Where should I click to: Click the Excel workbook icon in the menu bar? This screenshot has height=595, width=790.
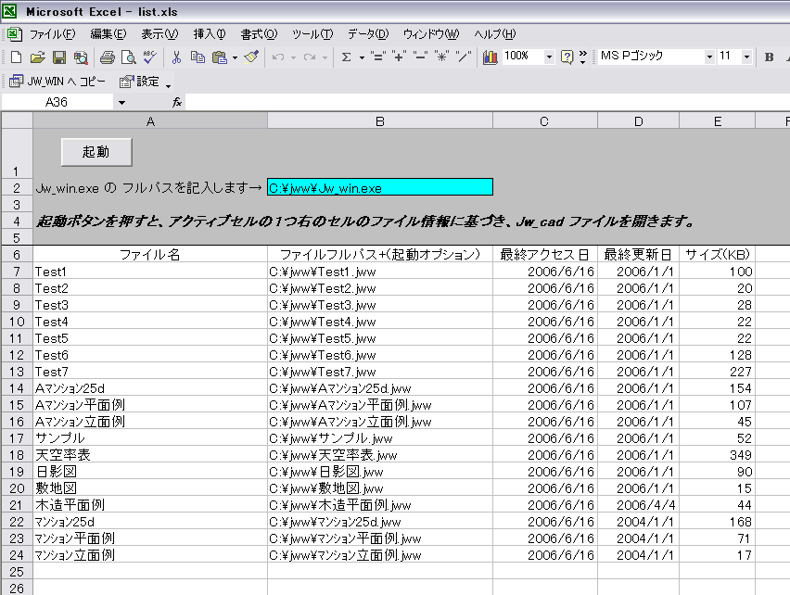pos(14,34)
